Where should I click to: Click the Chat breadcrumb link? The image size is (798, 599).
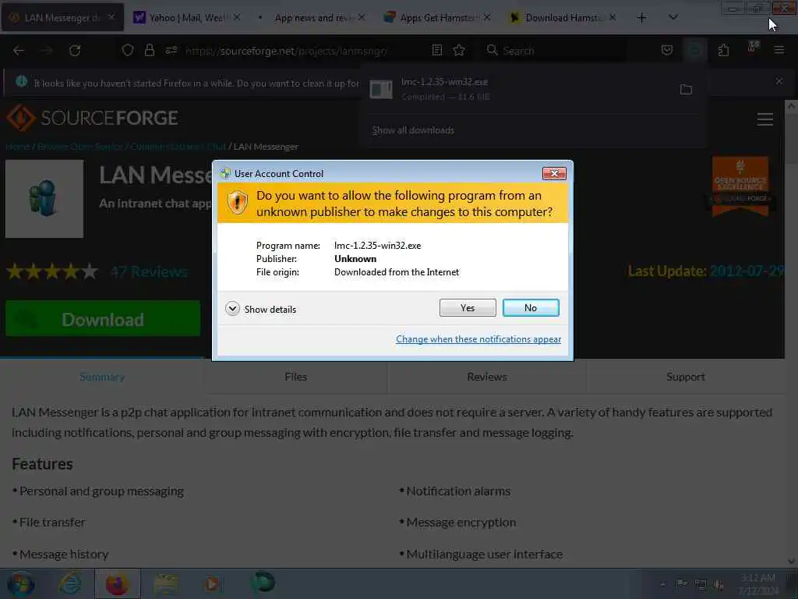pyautogui.click(x=217, y=147)
